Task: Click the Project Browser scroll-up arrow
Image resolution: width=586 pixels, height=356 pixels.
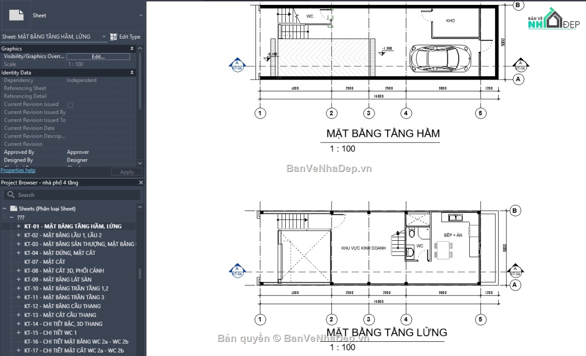Action: [x=141, y=208]
